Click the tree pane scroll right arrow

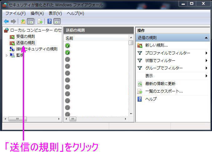click(59, 119)
